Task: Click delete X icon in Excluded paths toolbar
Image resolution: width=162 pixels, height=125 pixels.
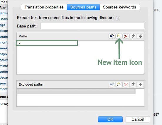Action: click(126, 84)
